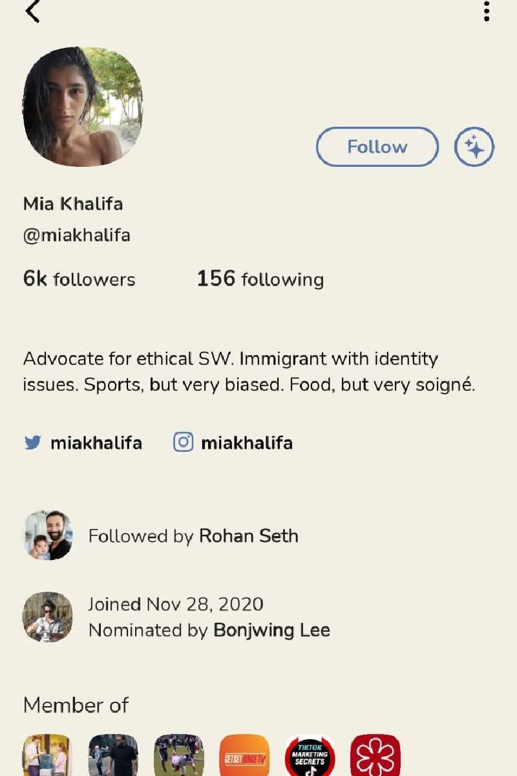
Task: Open the second club thumbnail with man in black
Action: click(113, 755)
